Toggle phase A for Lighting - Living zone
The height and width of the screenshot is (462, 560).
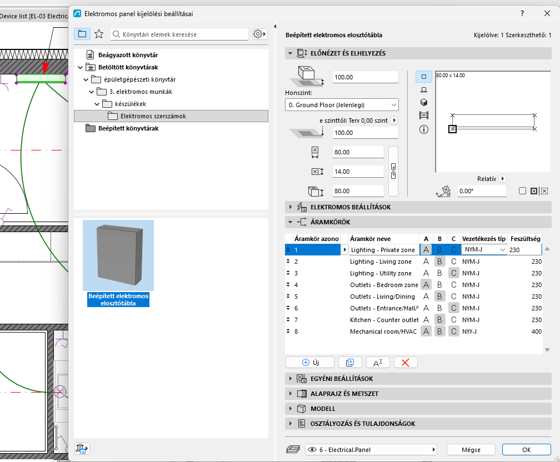[x=426, y=262]
